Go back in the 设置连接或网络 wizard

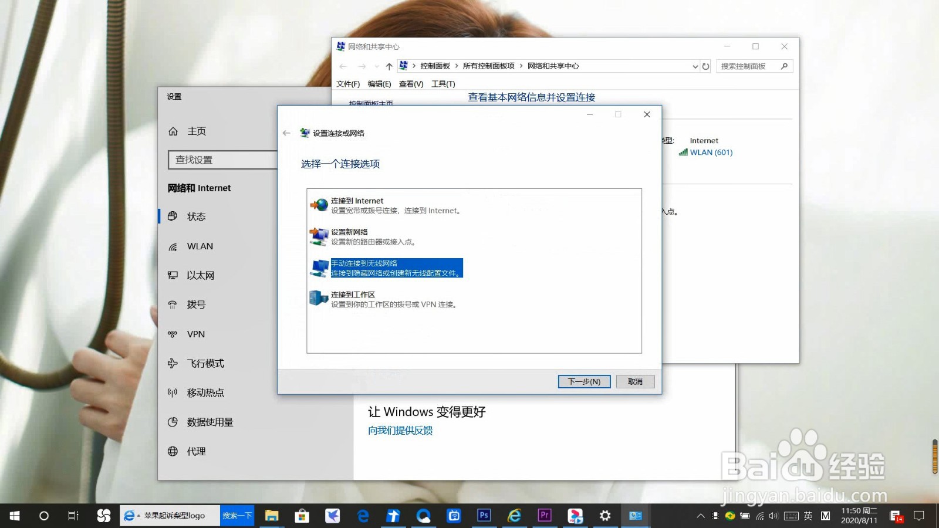tap(286, 133)
